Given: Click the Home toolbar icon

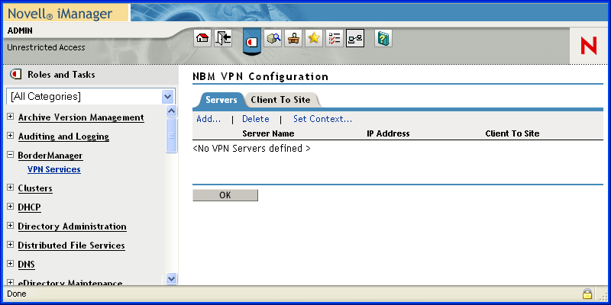Looking at the screenshot, I should (x=202, y=39).
